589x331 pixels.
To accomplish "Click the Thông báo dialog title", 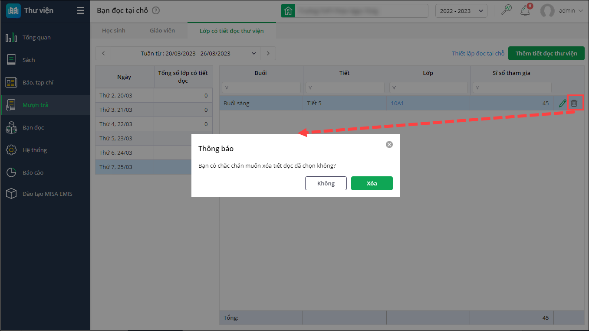I will click(x=216, y=149).
